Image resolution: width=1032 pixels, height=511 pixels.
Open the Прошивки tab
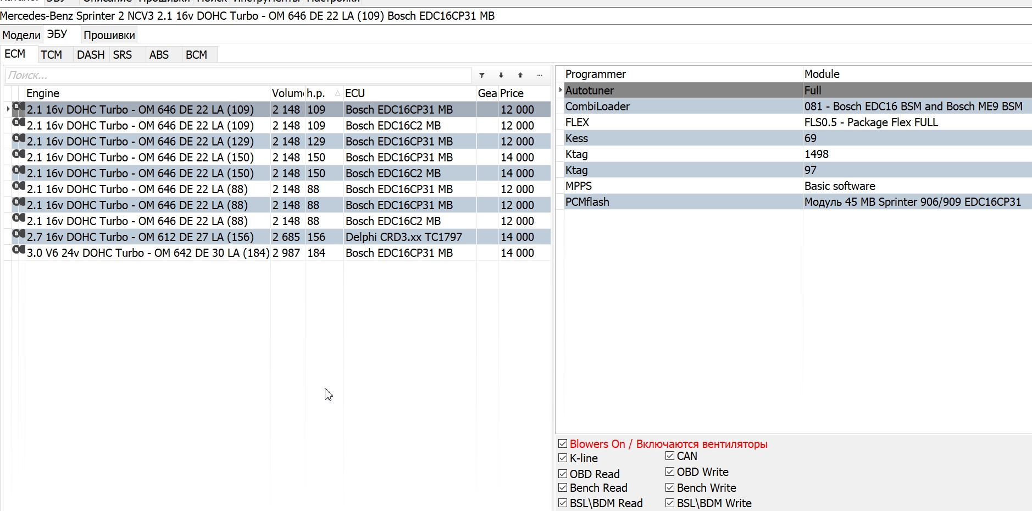pos(109,35)
